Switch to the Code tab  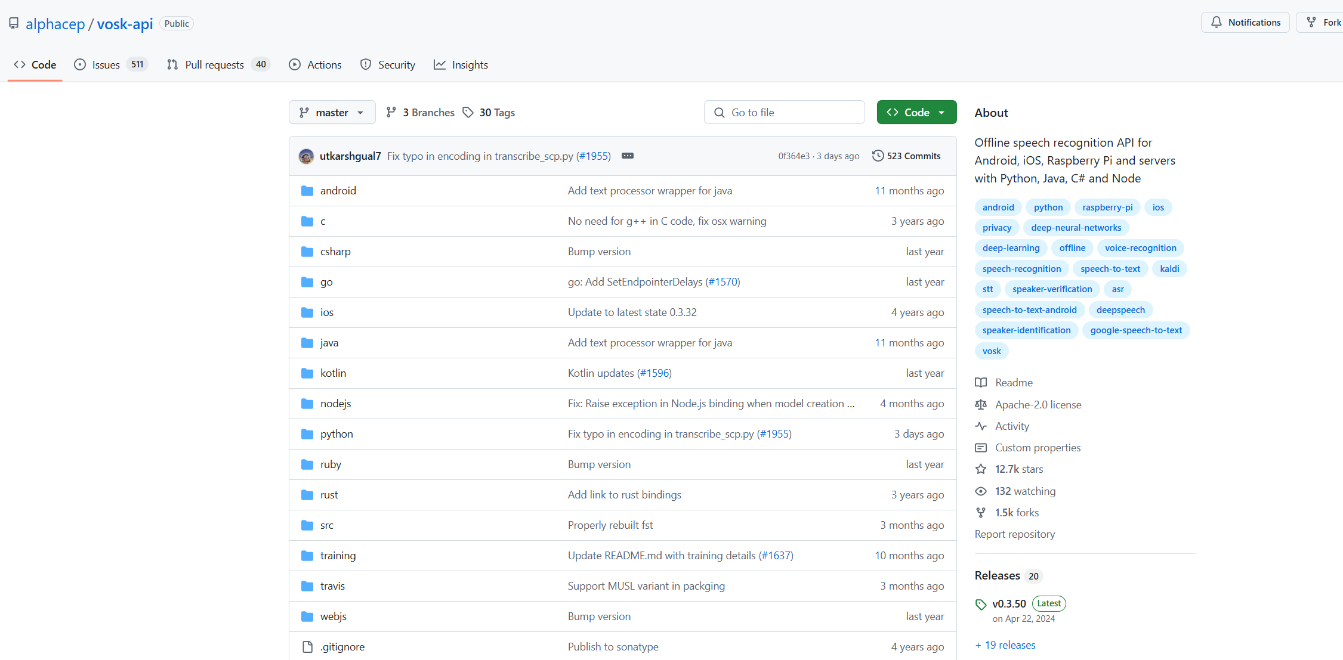35,64
